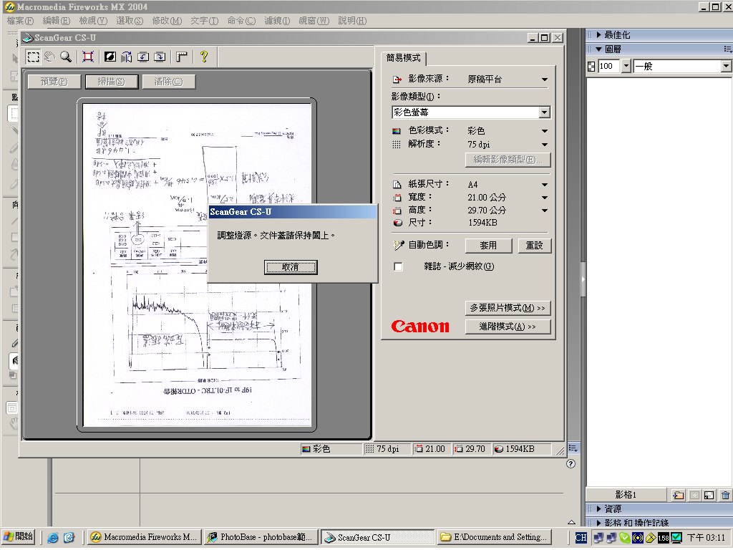The height and width of the screenshot is (550, 733).
Task: Click the black-and-white invert image icon
Action: (x=110, y=57)
